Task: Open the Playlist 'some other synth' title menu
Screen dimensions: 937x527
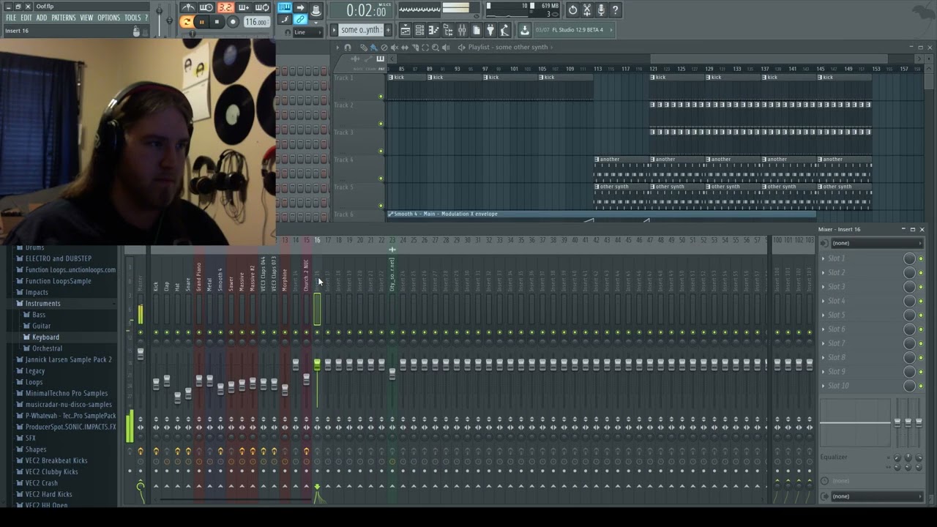Action: 507,47
